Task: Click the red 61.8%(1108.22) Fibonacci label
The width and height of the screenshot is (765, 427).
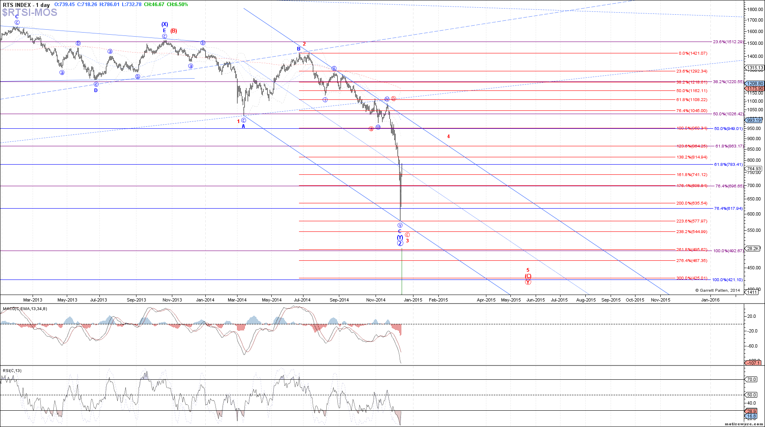Action: [x=692, y=99]
